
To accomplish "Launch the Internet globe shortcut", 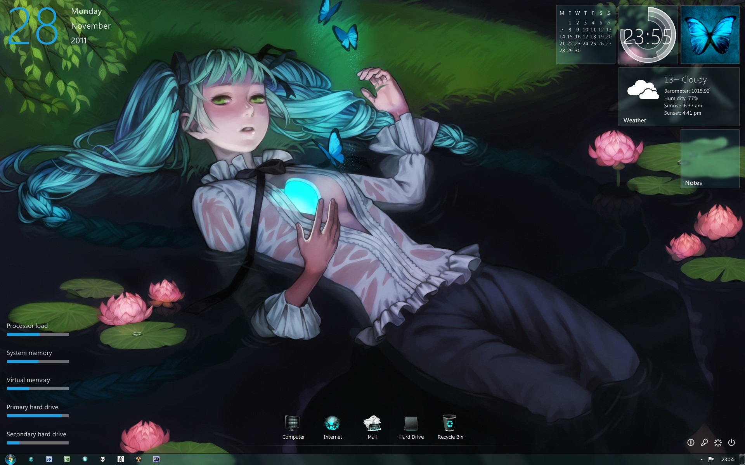I will point(333,424).
